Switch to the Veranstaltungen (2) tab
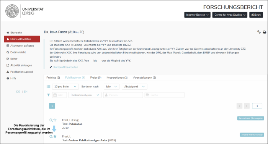Image resolution: width=268 pixels, height=144 pixels. 144,78
